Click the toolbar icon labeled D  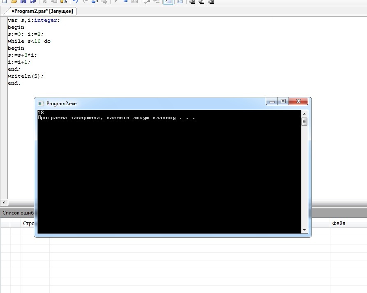192,2
